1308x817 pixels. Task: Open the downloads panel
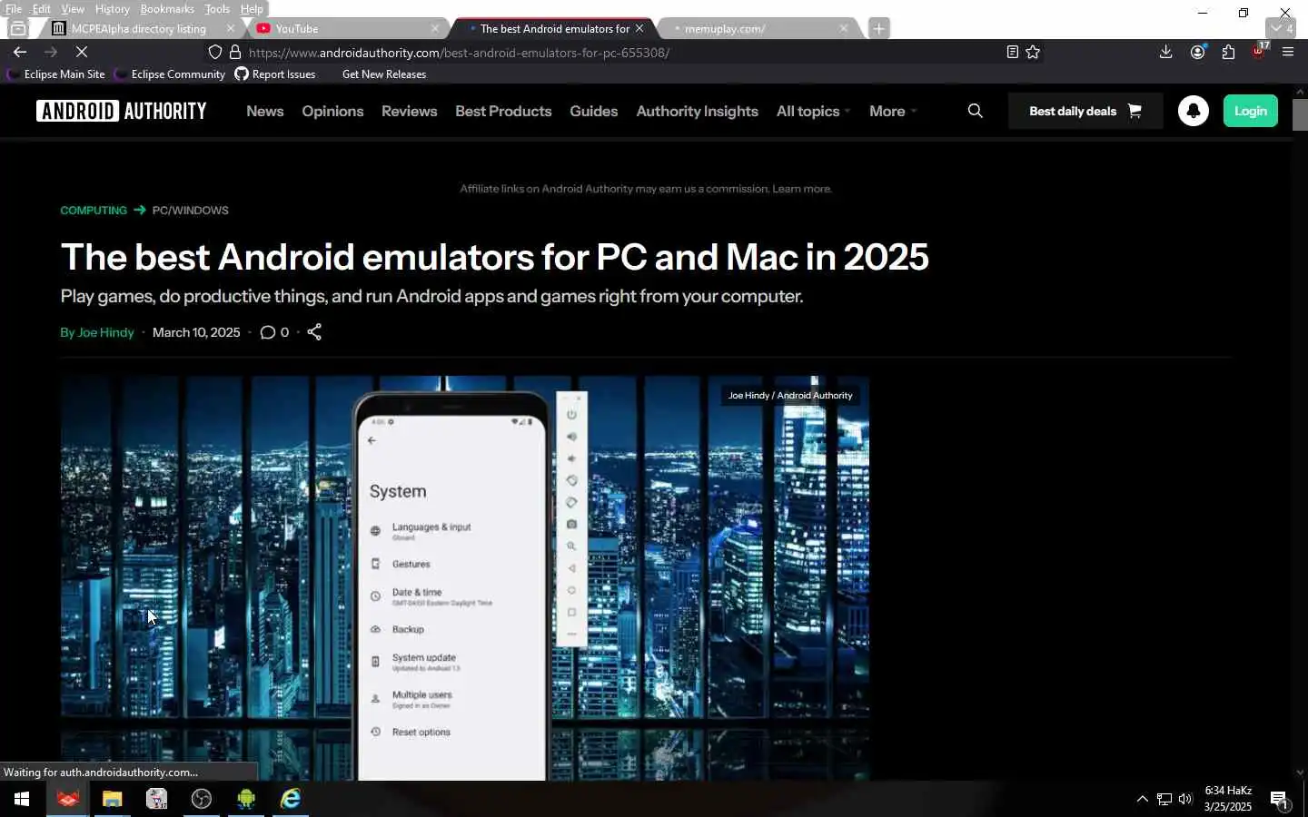[x=1165, y=52]
